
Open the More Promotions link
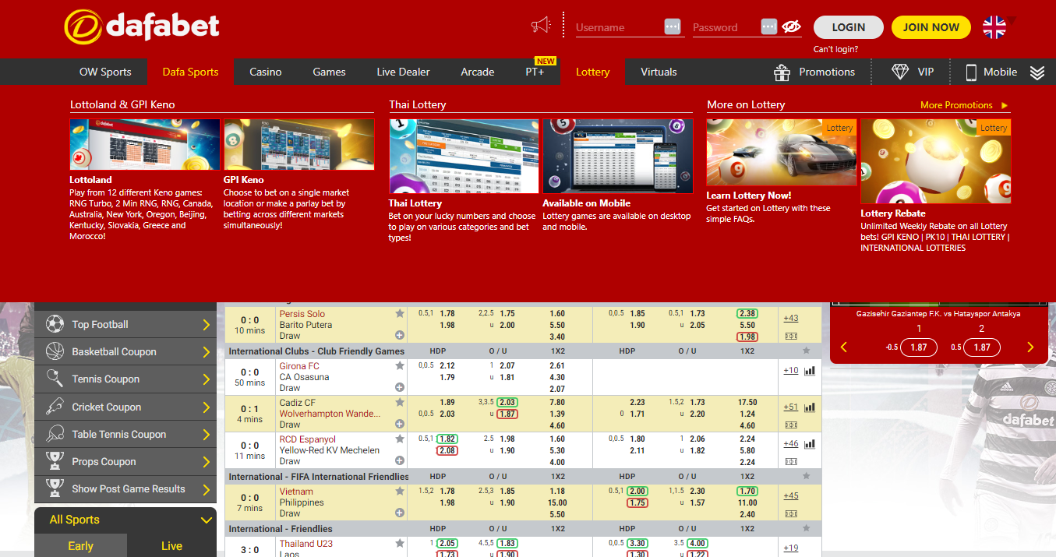point(963,105)
